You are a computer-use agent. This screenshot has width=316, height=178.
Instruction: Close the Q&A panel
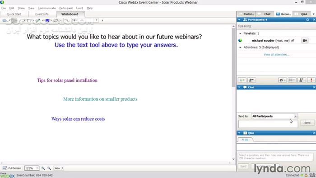click(x=314, y=133)
